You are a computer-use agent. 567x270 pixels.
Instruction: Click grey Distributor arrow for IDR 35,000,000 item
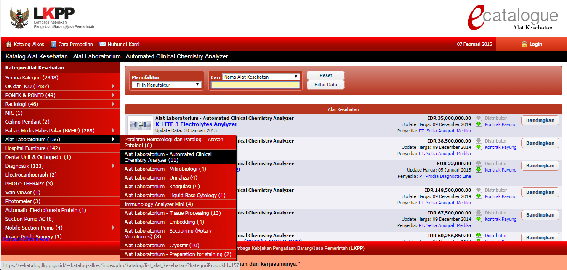click(479, 118)
